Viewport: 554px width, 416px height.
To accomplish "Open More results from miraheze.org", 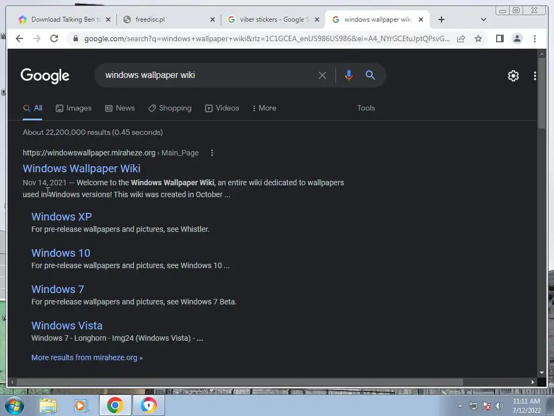I will tap(87, 357).
